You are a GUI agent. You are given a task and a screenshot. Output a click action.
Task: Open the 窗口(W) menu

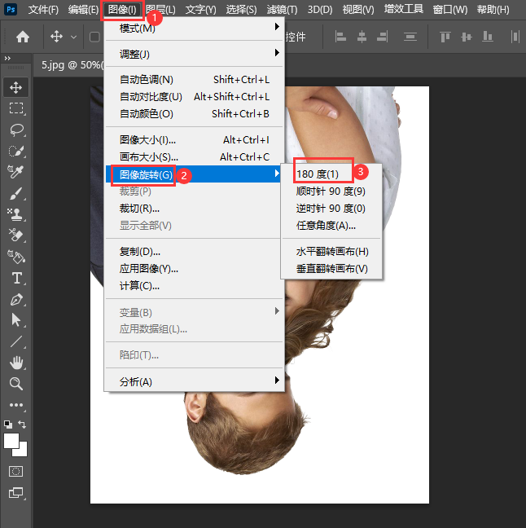pyautogui.click(x=450, y=10)
